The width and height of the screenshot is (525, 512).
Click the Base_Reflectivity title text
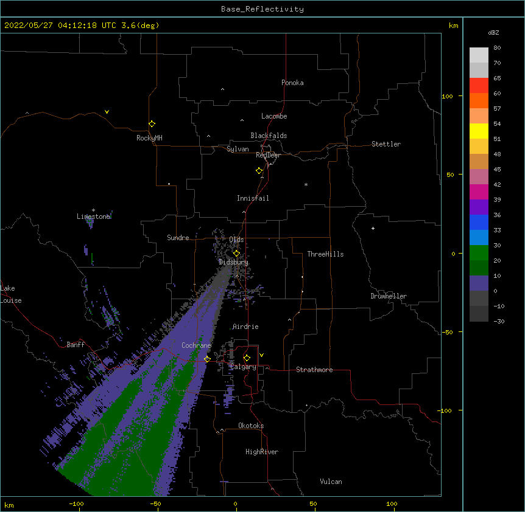pyautogui.click(x=262, y=9)
